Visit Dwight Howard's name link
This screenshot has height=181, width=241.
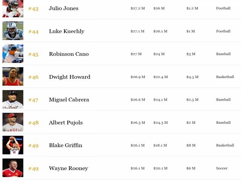click(70, 77)
